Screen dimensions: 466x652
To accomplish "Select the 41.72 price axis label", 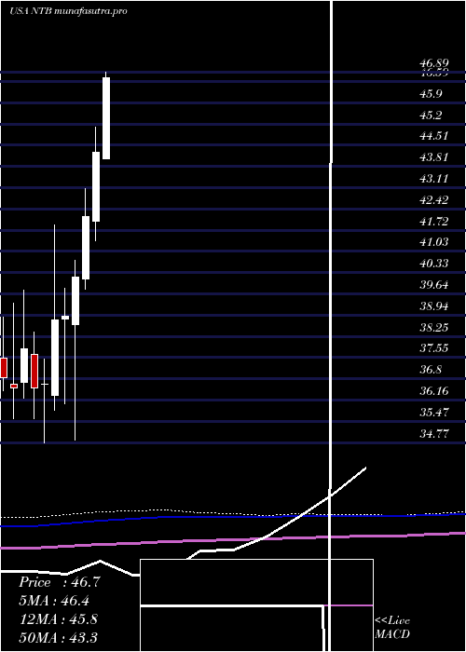I will tap(433, 222).
